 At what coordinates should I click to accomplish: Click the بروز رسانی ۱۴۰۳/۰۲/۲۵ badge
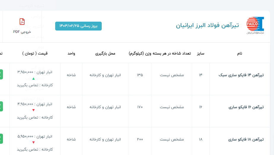coord(78,26)
